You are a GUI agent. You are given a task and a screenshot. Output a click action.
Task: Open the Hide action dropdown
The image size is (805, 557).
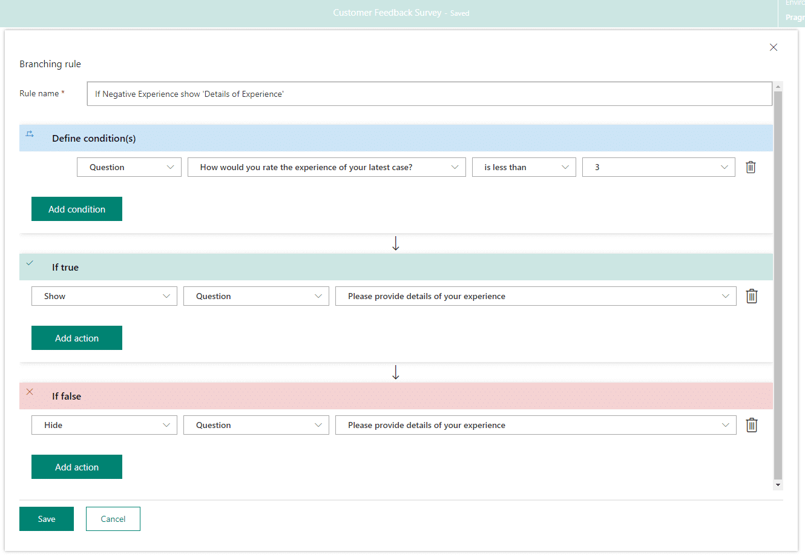pyautogui.click(x=104, y=425)
